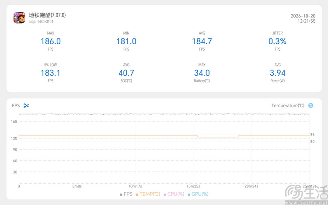Click the 120 FPS axis tick label
Screen dimensions: 328x205
click(x=14, y=138)
